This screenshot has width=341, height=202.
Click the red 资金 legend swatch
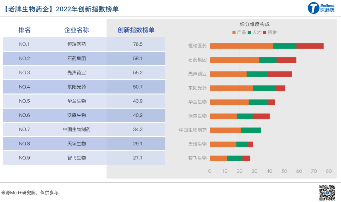[265, 32]
